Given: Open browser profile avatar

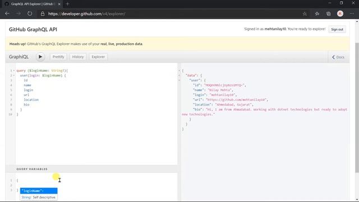Looking at the screenshot, I should click(x=340, y=13).
